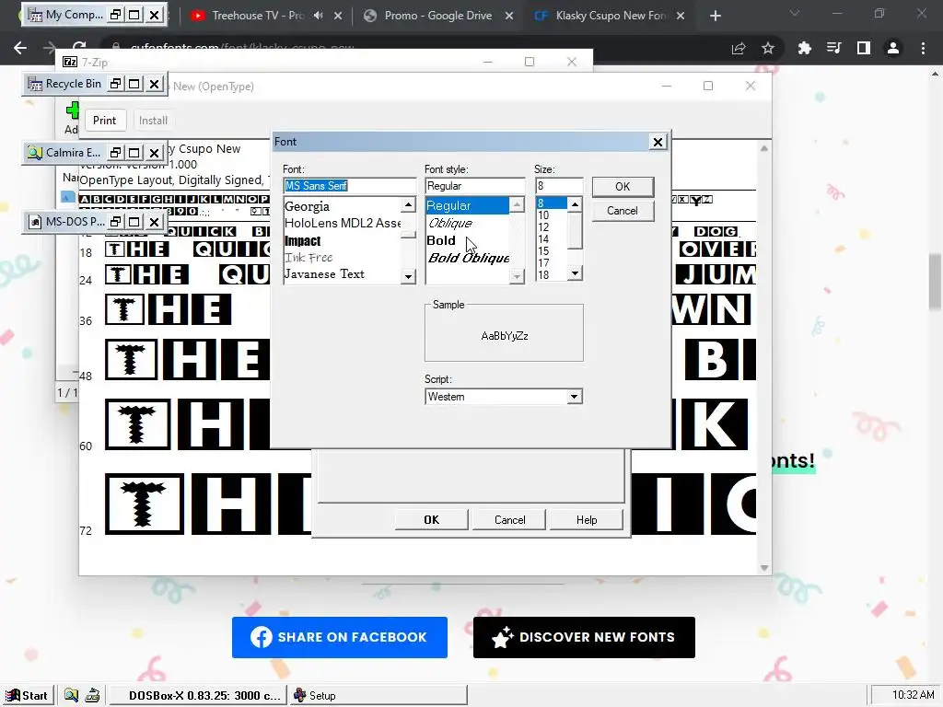Maximize the Calmira Explorer minimized window
Image resolution: width=943 pixels, height=707 pixels.
(x=134, y=153)
